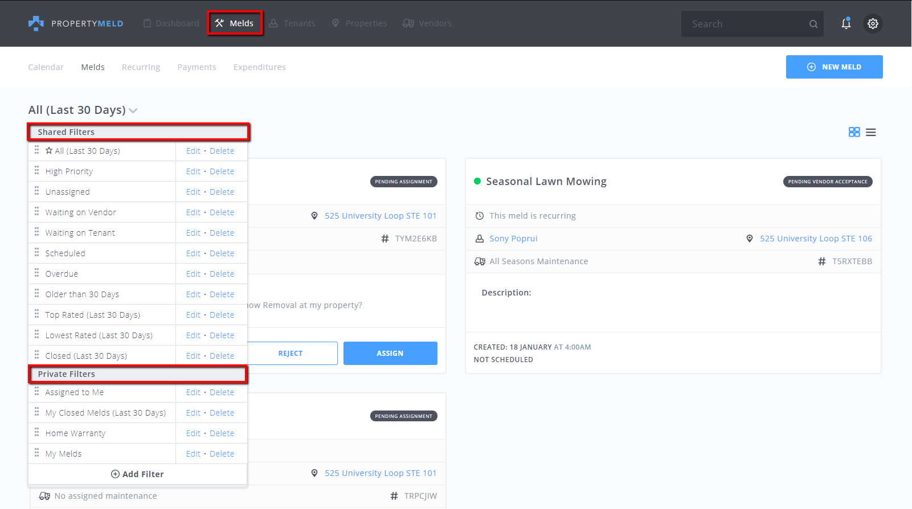Image resolution: width=912 pixels, height=509 pixels.
Task: Go to Vendors in top navigation
Action: pos(427,23)
